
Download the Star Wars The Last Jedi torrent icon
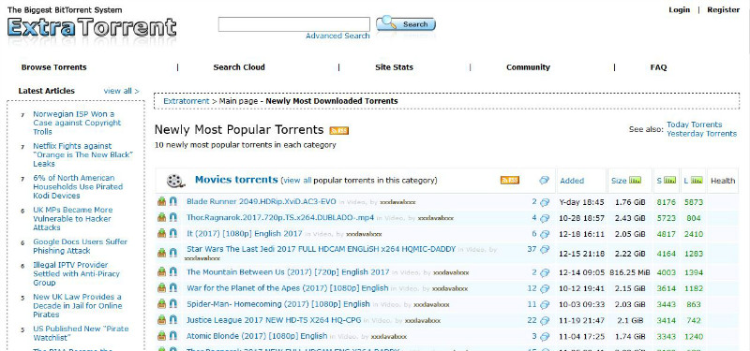161,252
